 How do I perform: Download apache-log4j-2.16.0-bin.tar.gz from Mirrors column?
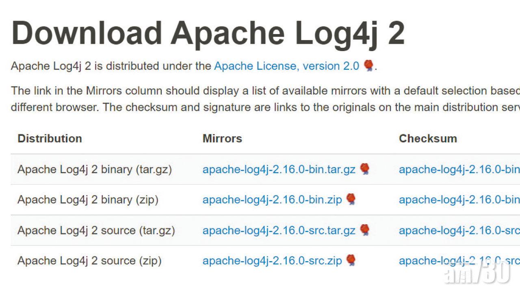pyautogui.click(x=279, y=169)
